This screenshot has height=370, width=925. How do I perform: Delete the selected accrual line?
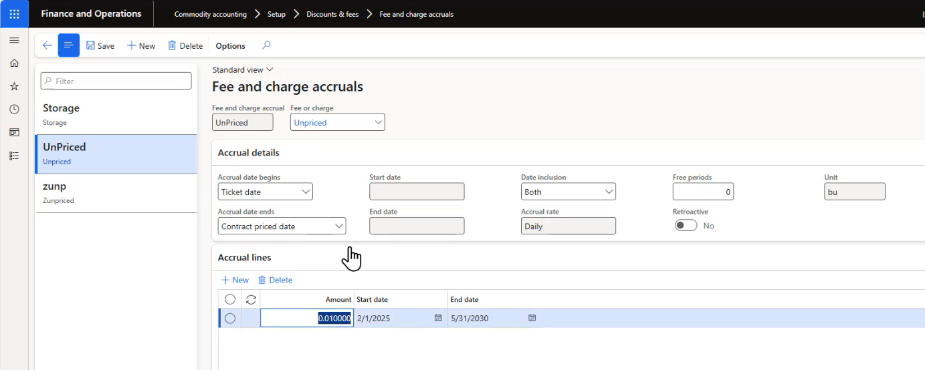click(x=275, y=280)
